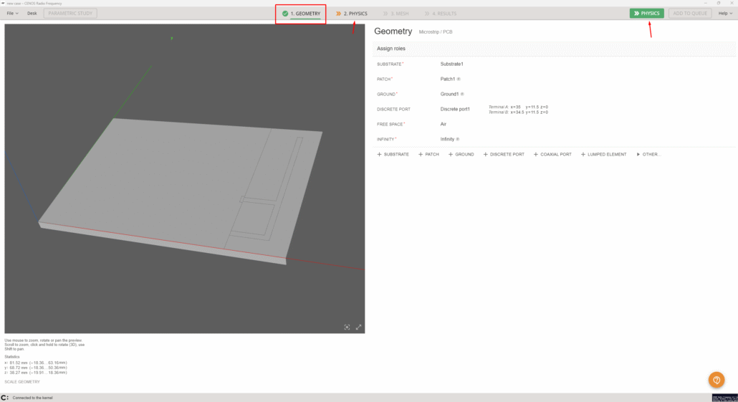Click the visibility icon next to Infinity
The width and height of the screenshot is (738, 402).
click(458, 139)
